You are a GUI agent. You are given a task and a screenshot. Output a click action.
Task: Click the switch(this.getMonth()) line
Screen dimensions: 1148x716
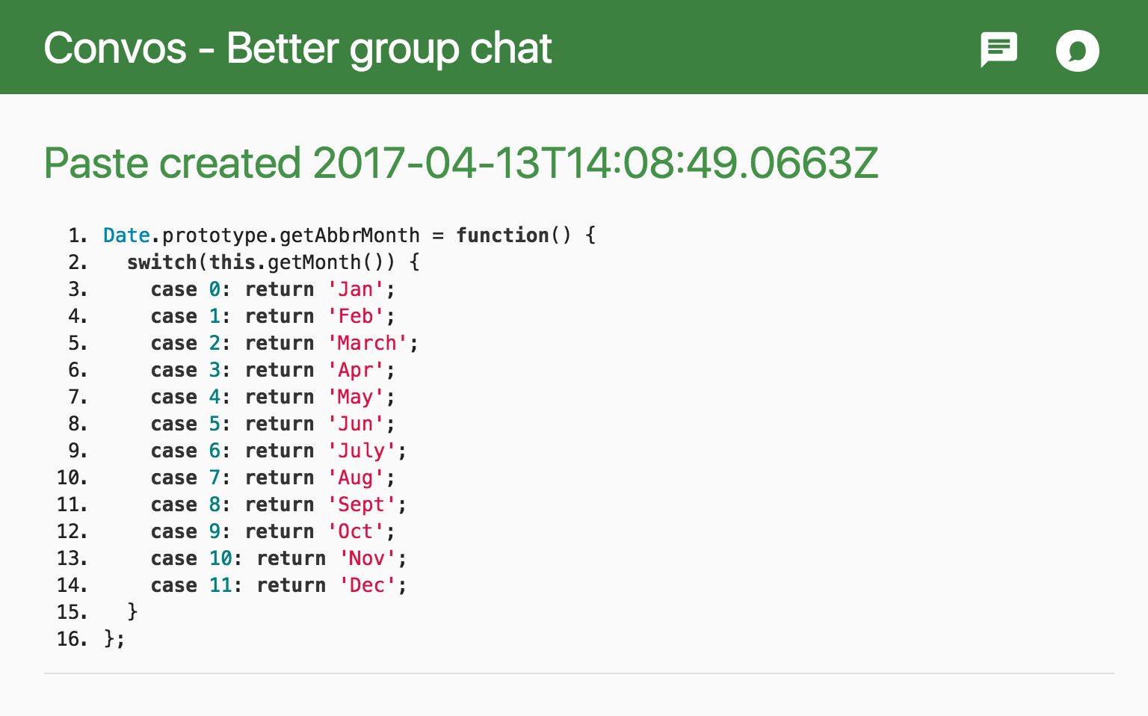coord(274,262)
